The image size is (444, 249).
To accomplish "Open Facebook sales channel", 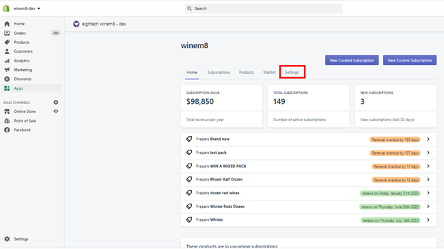I will coord(23,130).
